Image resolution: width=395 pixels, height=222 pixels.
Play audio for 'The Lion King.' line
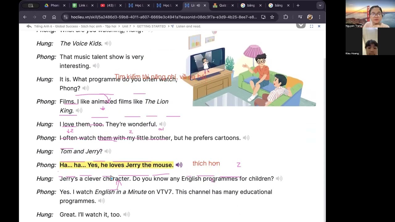79,110
